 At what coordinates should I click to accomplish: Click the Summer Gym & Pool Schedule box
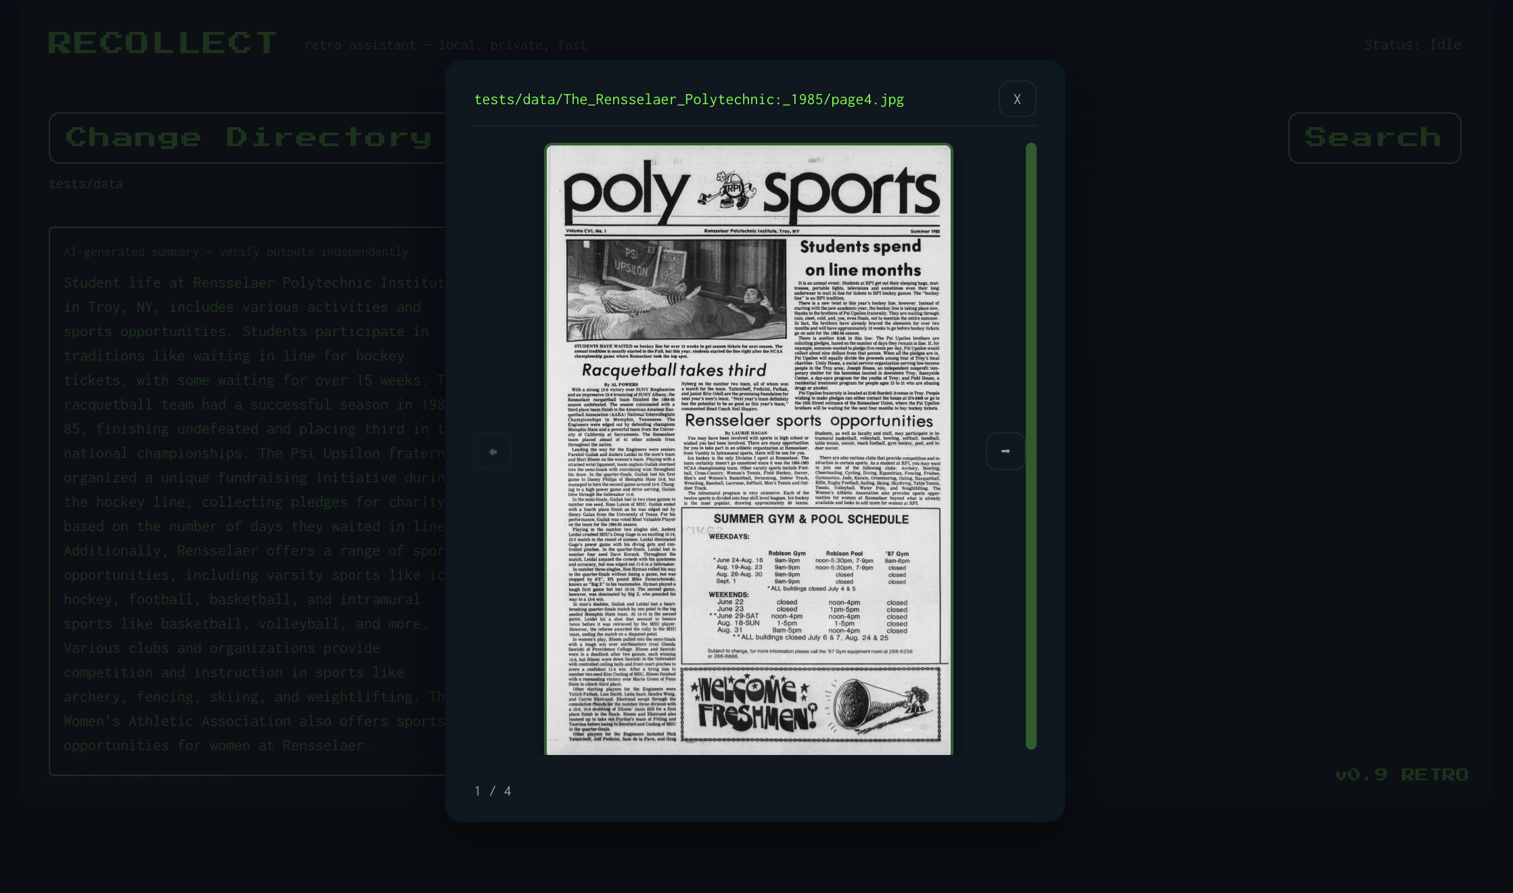pos(811,585)
